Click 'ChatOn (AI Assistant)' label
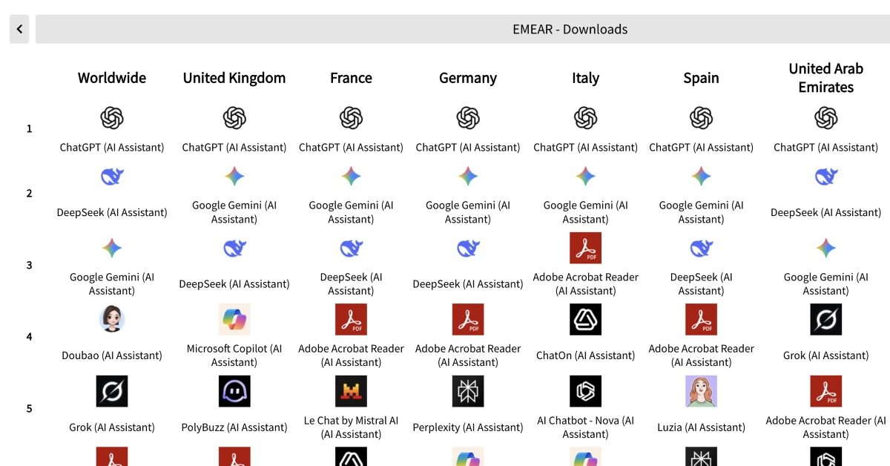The image size is (890, 466). coord(585,355)
